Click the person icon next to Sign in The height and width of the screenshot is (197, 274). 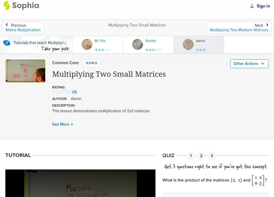tap(251, 6)
